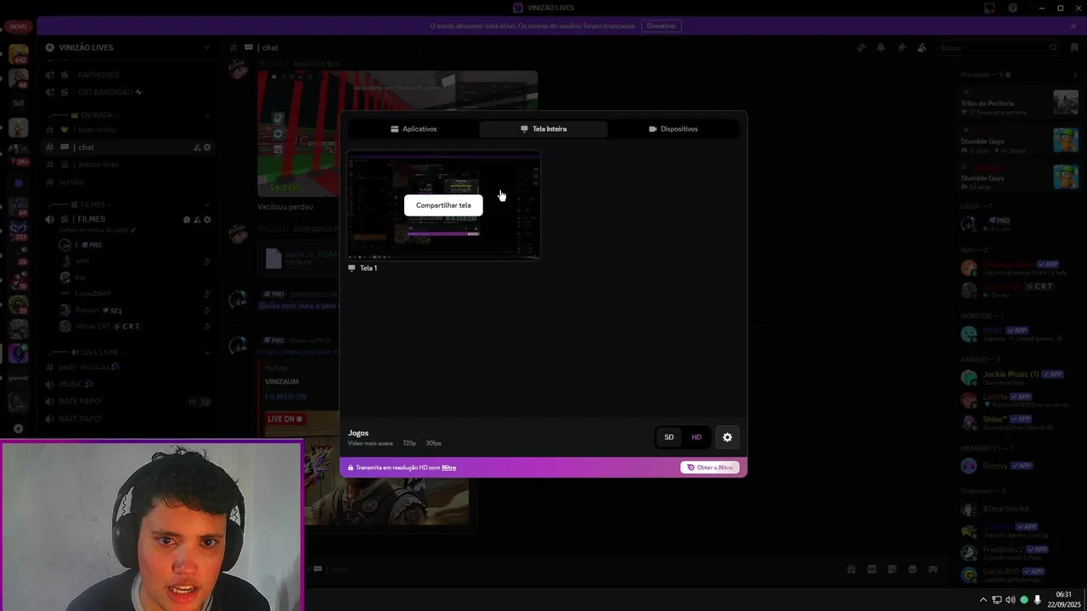1087x611 pixels.
Task: Click the Desativar streamer mode button
Action: tap(662, 26)
